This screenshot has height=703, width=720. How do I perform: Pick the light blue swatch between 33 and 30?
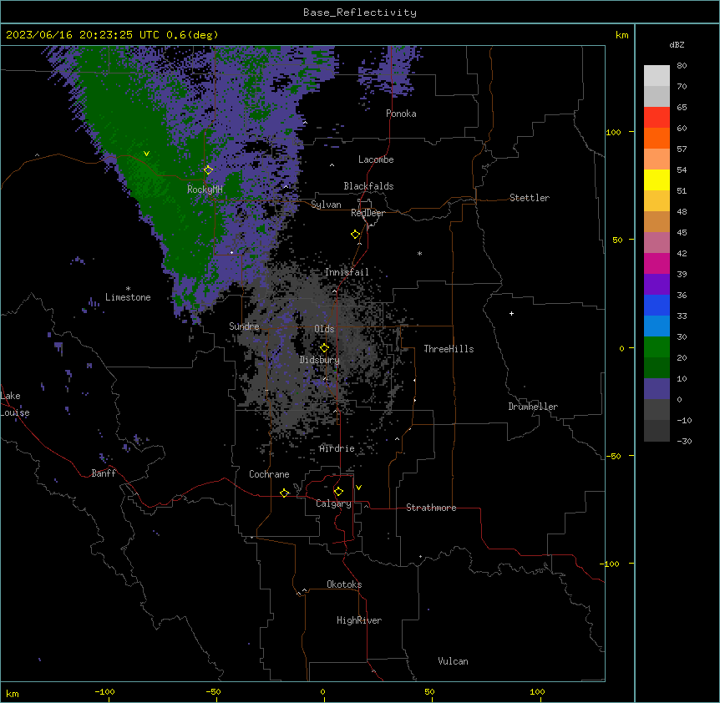657,326
